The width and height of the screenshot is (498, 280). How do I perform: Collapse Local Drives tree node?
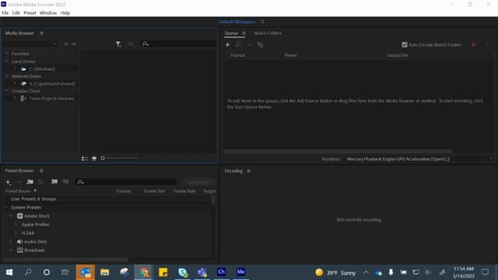7,61
